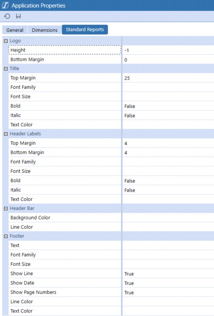Select the Footer Show Date property label

(x=22, y=283)
